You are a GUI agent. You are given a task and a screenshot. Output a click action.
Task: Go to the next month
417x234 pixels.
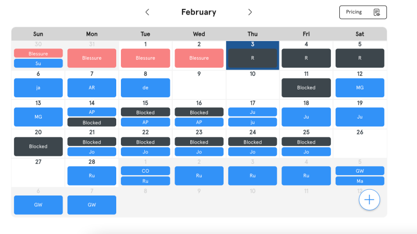click(x=250, y=12)
